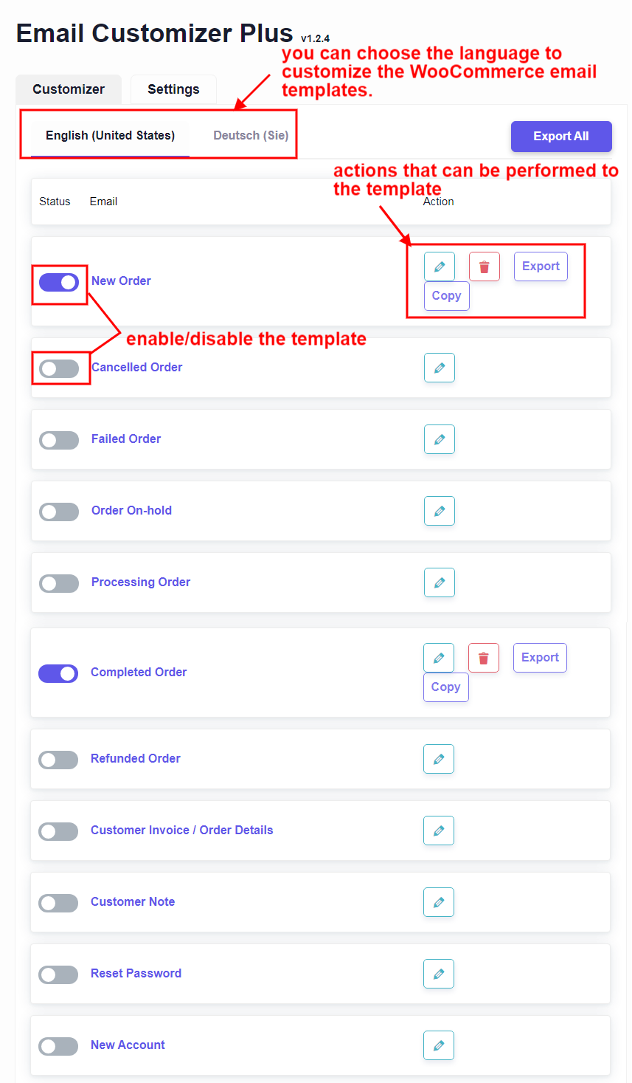Open the Failed Order edit pencil icon
Image resolution: width=632 pixels, height=1083 pixels.
(x=439, y=439)
